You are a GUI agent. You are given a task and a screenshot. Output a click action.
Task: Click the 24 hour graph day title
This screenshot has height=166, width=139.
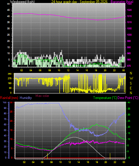[79, 2]
